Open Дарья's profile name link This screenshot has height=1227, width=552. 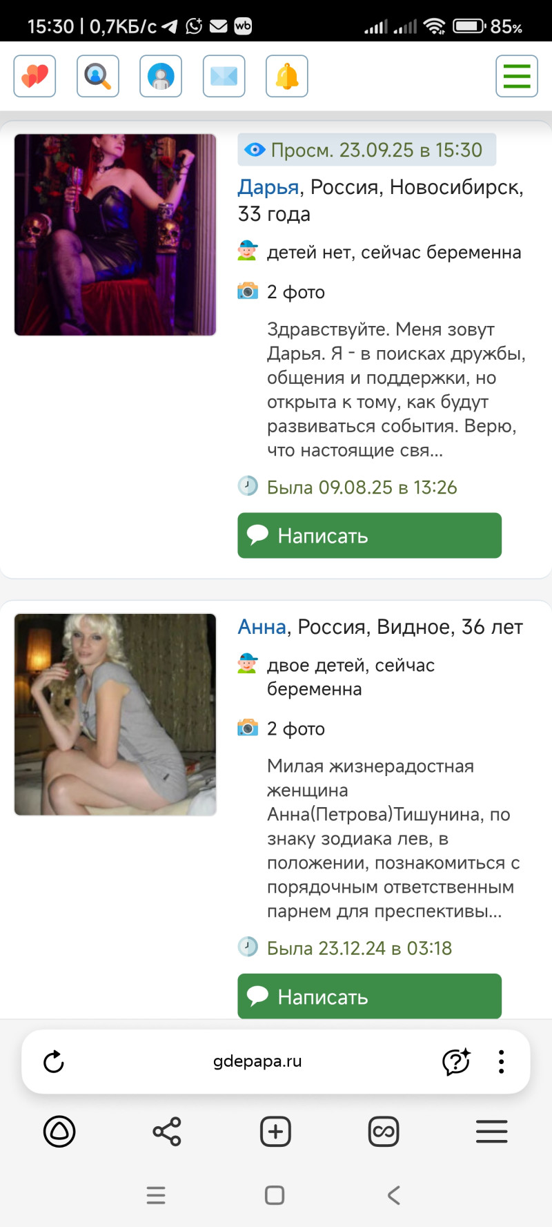click(x=268, y=187)
